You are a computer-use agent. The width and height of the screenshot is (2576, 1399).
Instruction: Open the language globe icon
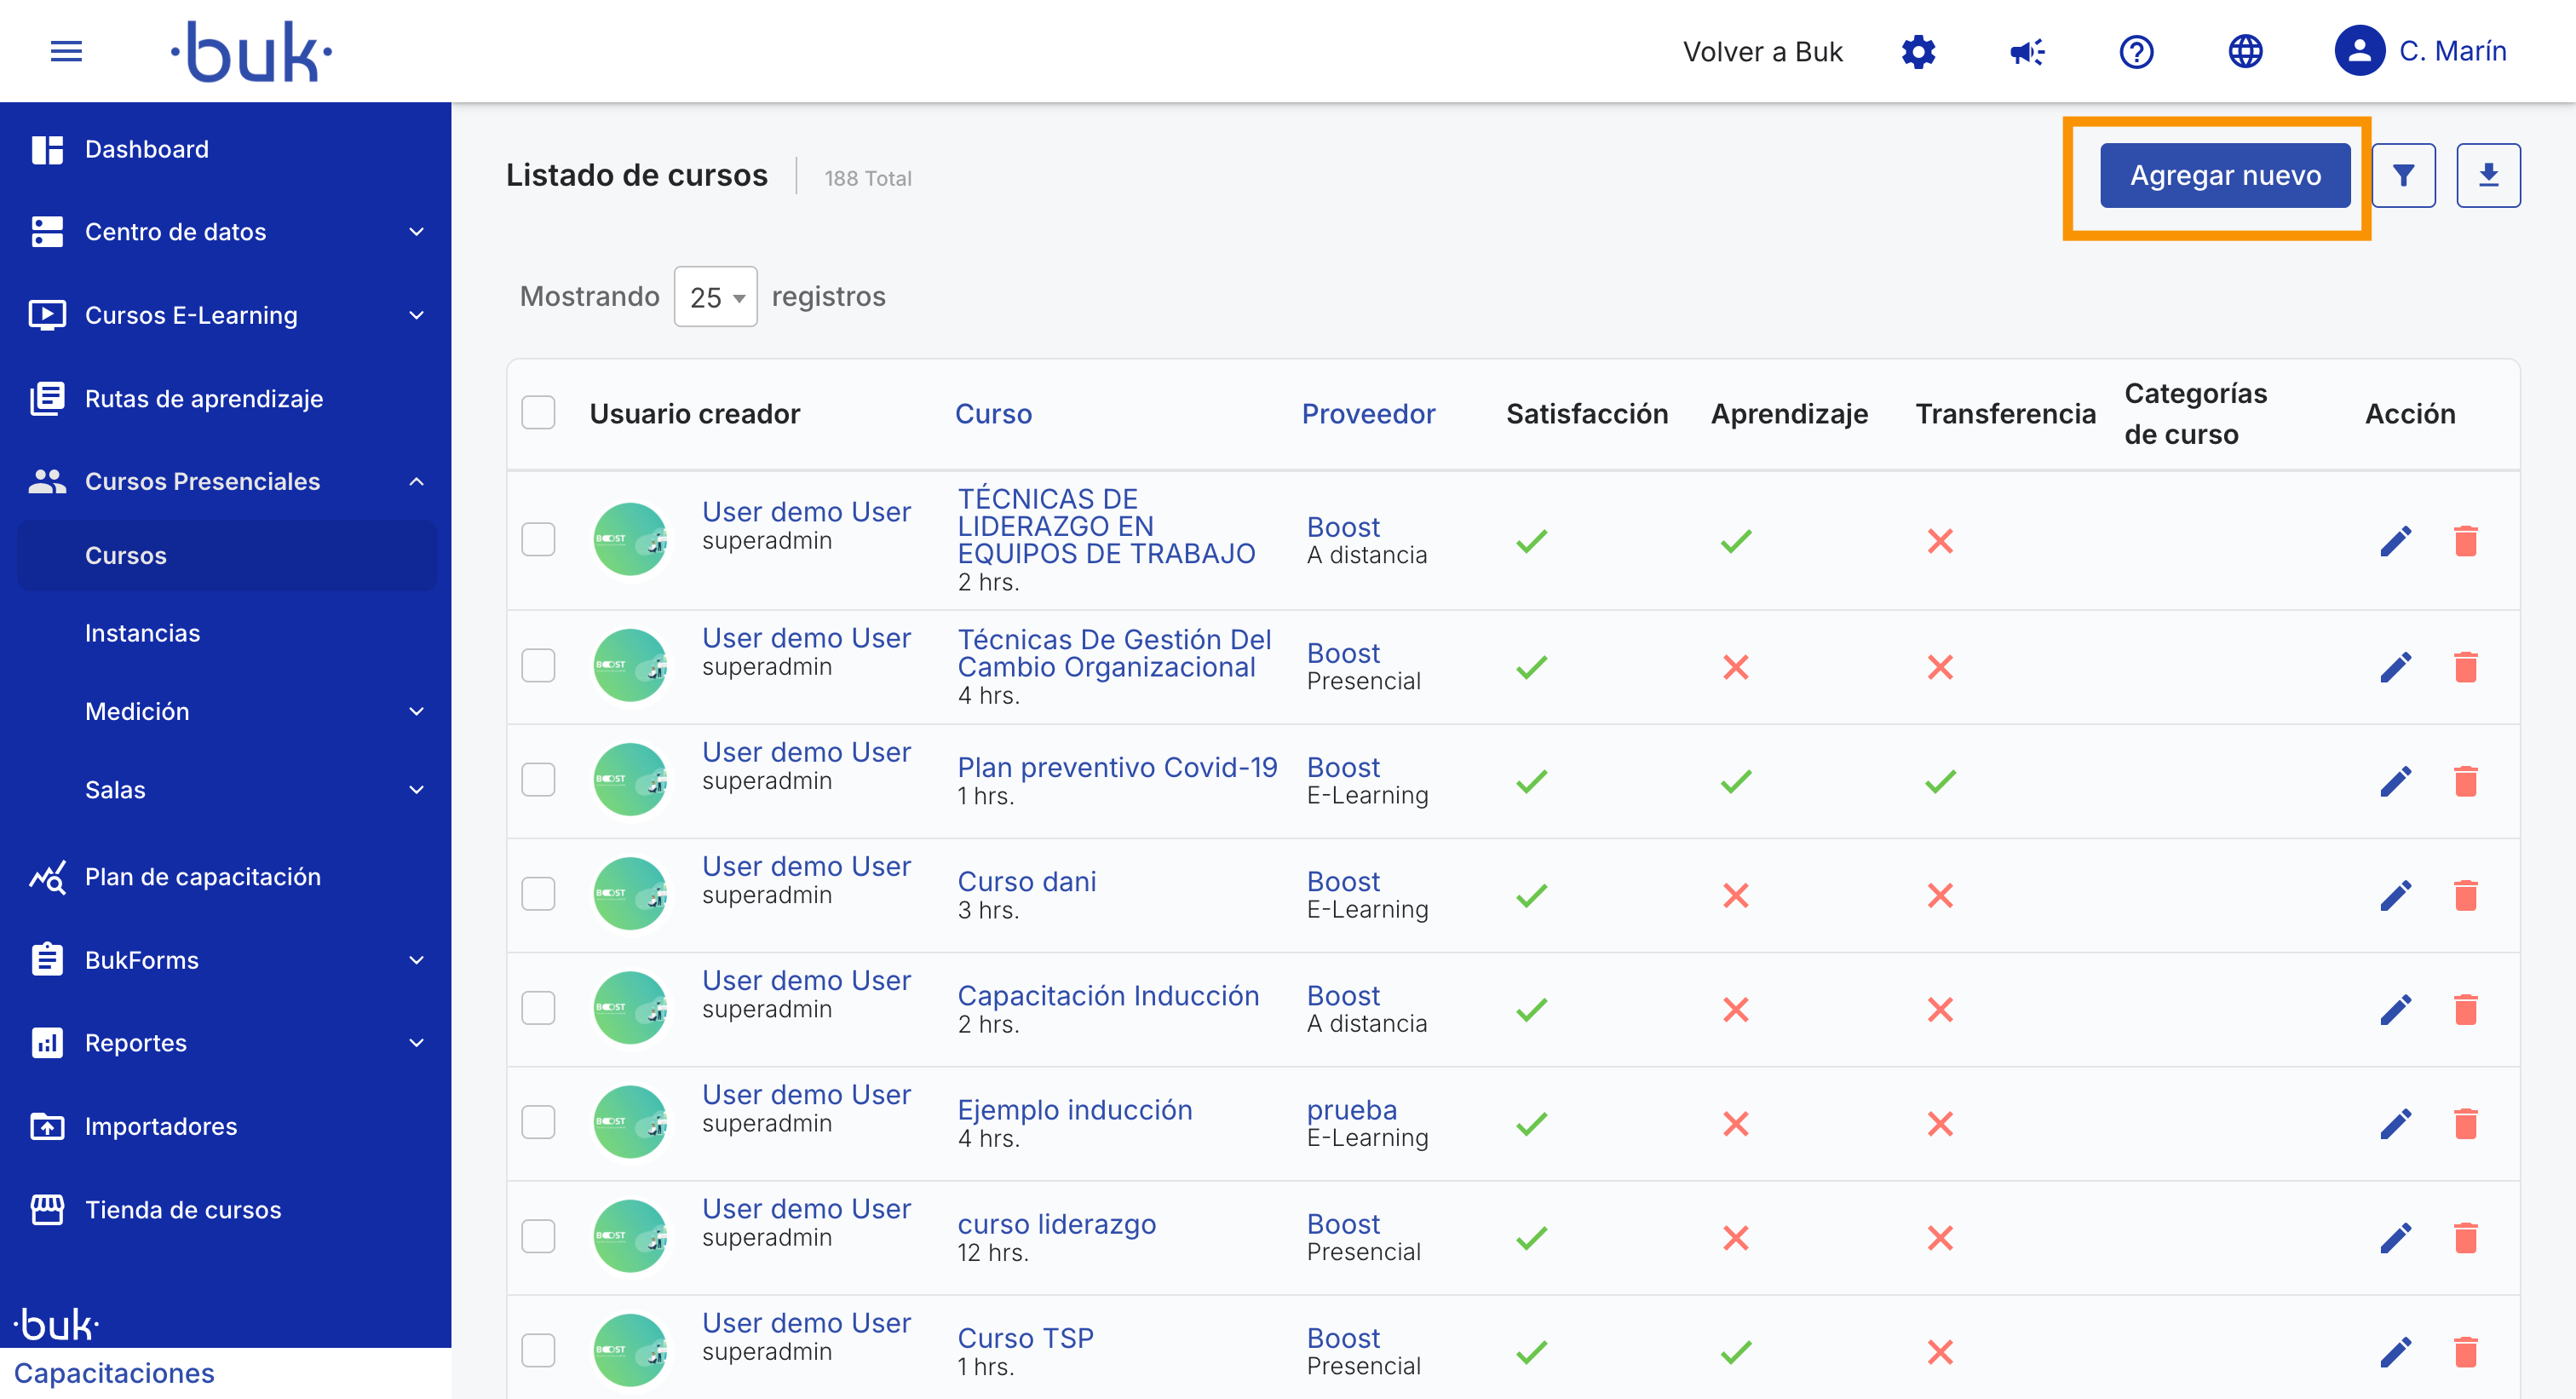tap(2245, 51)
